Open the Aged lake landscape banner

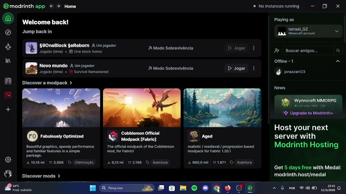point(222,108)
